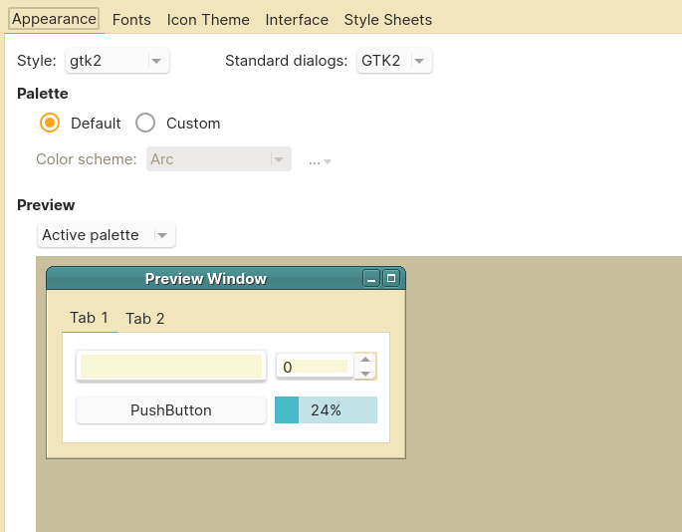Maximize the Preview Window
Screen dimensions: 682x532
click(391, 279)
